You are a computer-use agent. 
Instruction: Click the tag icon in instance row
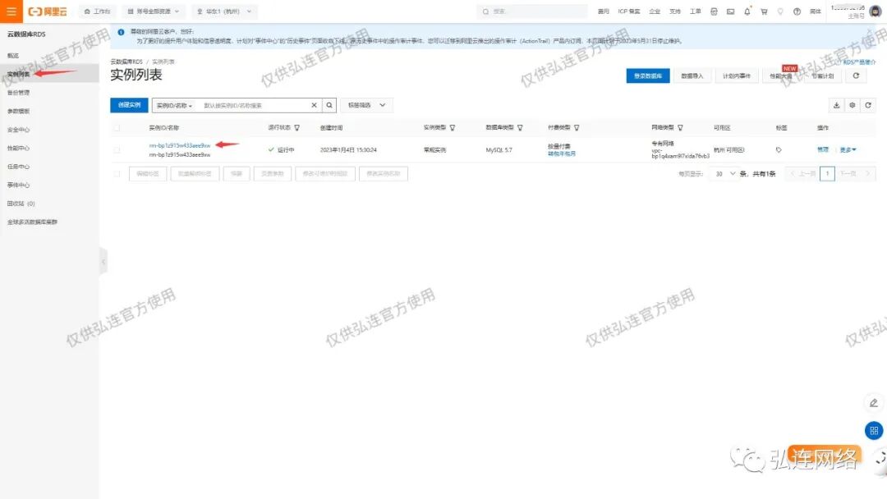tap(779, 149)
